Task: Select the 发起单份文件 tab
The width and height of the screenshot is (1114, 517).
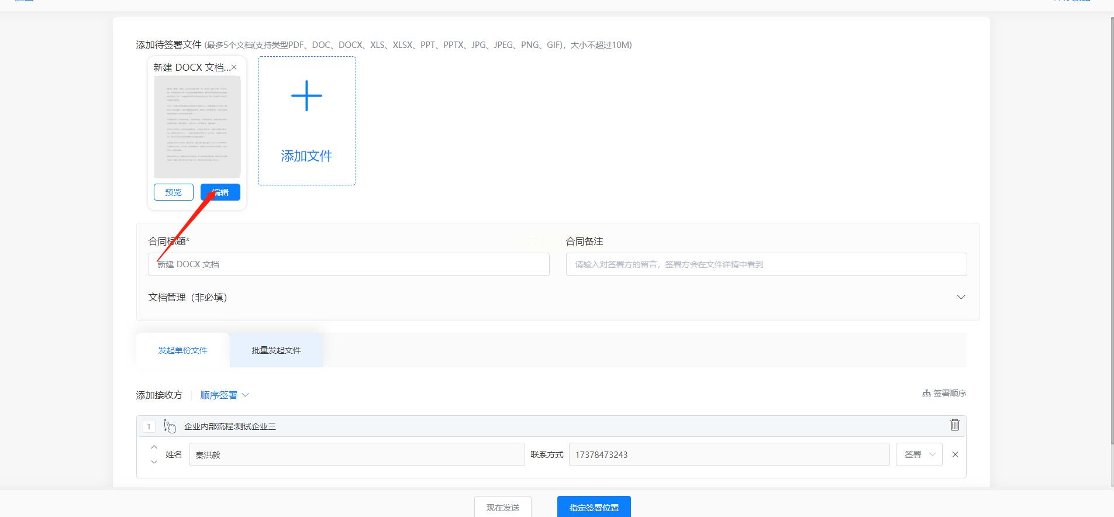Action: (182, 350)
